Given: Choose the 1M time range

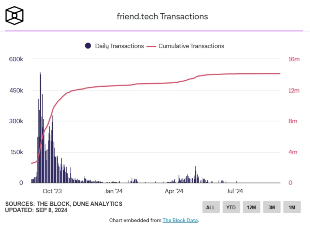Looking at the screenshot, I should pyautogui.click(x=292, y=207).
